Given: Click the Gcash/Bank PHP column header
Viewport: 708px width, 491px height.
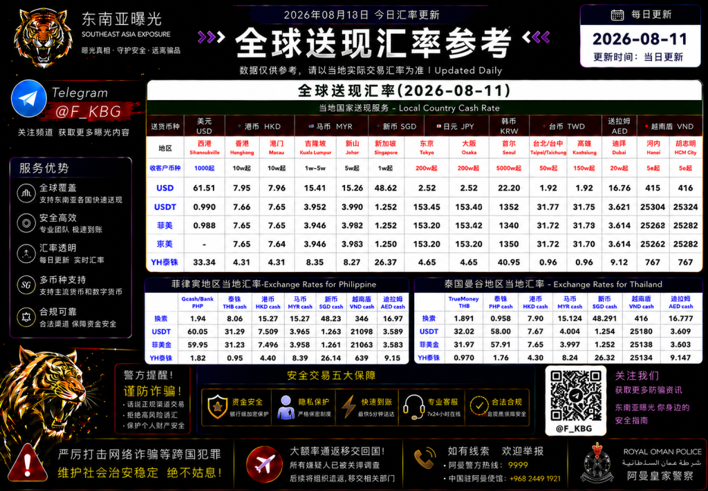Looking at the screenshot, I should click(197, 302).
